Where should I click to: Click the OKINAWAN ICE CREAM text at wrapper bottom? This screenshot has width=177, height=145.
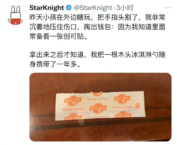point(98,117)
